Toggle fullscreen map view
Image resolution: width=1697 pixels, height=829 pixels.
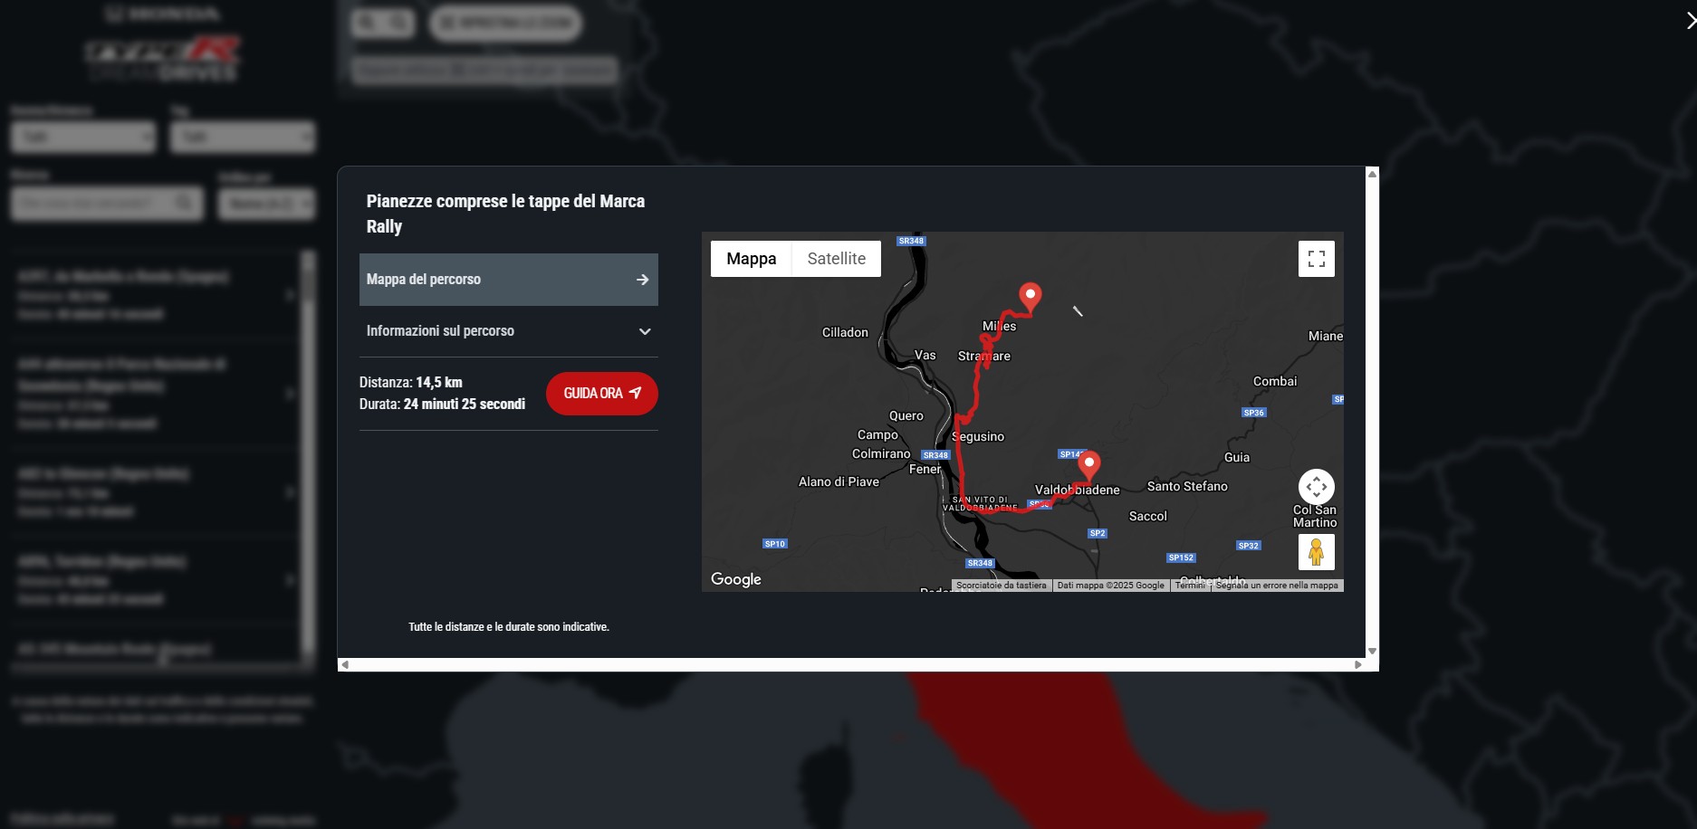click(x=1316, y=259)
